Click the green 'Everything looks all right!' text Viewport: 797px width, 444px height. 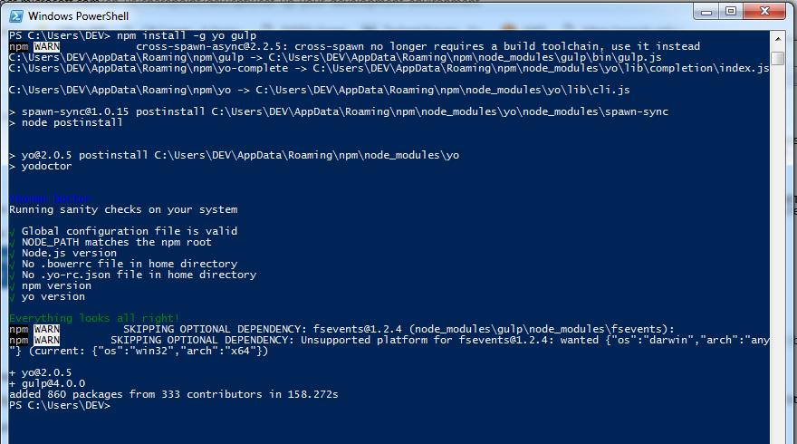coord(94,318)
